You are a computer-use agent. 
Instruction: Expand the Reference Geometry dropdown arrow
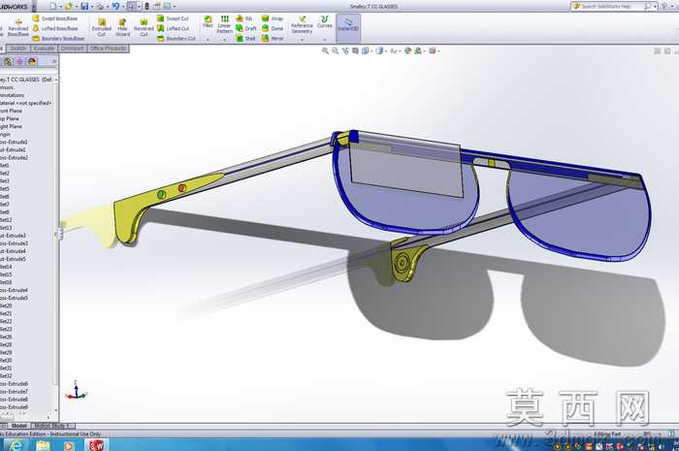[x=302, y=40]
